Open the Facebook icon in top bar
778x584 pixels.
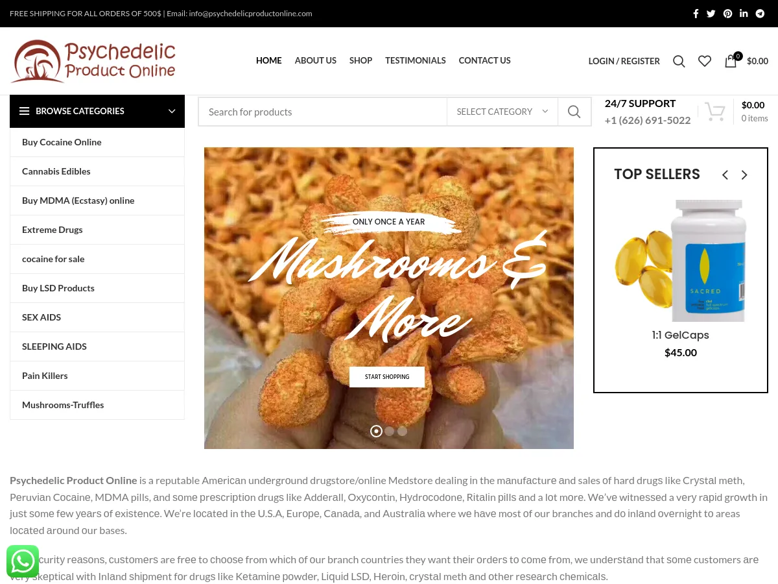696,14
